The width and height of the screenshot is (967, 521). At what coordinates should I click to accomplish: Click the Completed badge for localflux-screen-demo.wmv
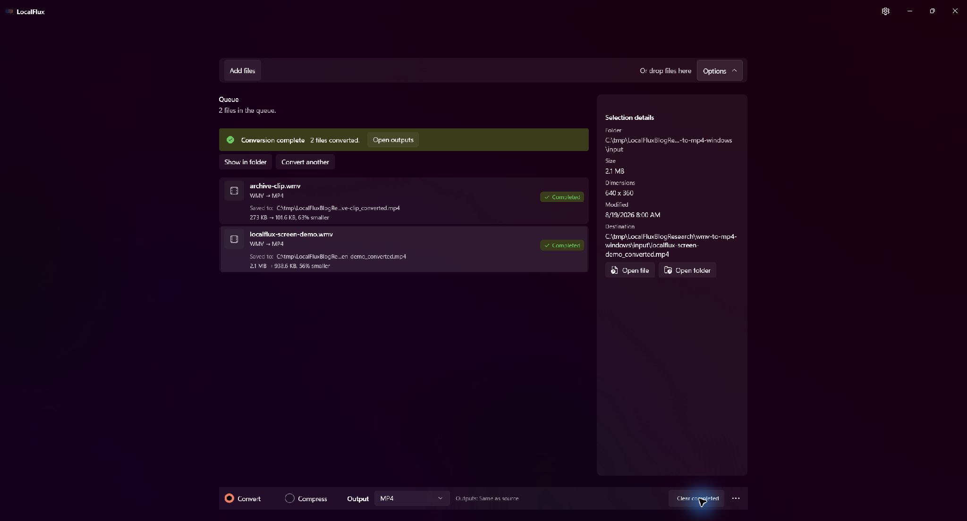click(x=562, y=245)
